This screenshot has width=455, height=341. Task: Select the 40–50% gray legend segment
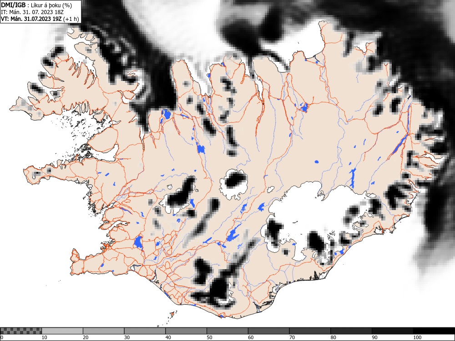(x=186, y=331)
